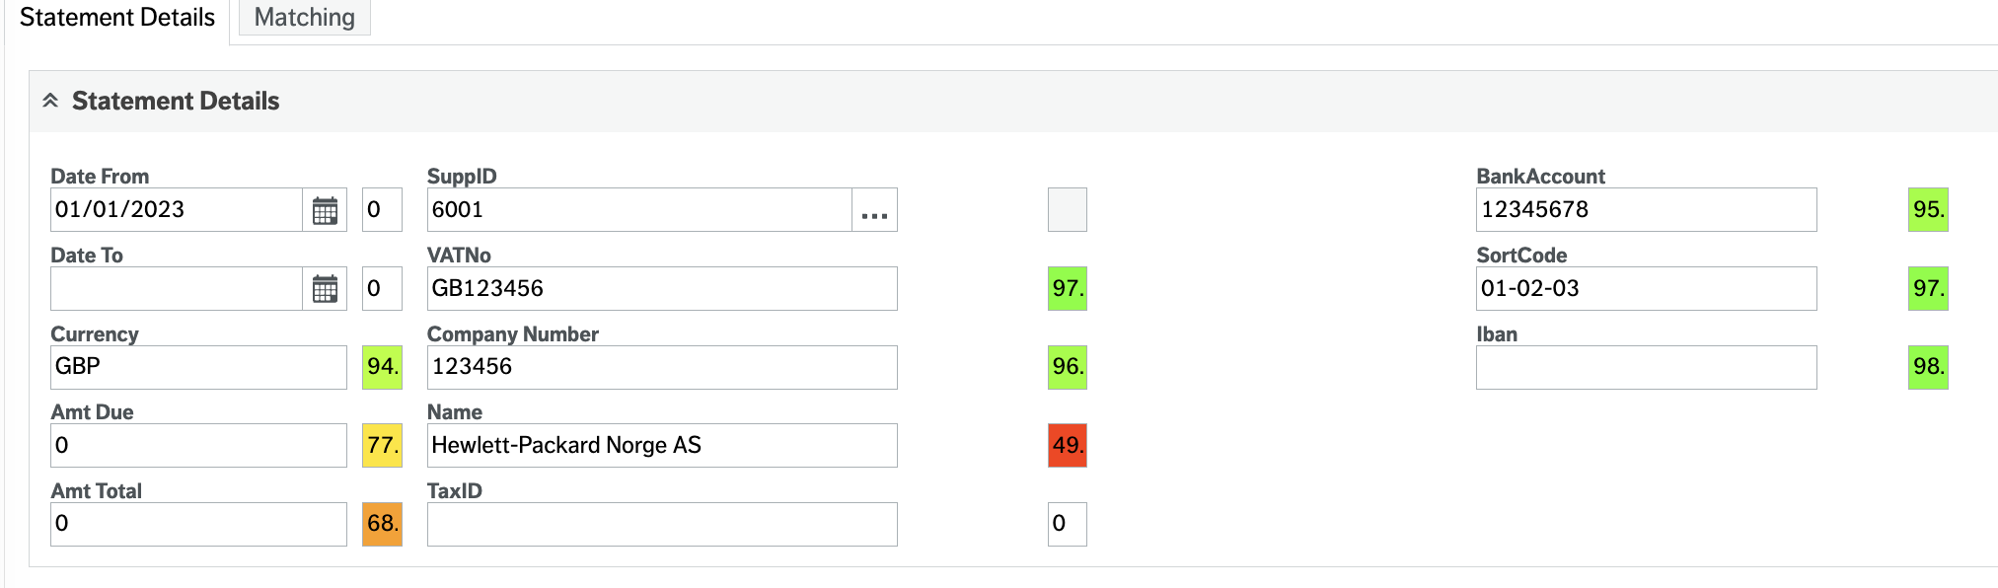Open the SuppID lookup via ellipsis button
Viewport: 1998px width, 588px height.
[x=876, y=209]
